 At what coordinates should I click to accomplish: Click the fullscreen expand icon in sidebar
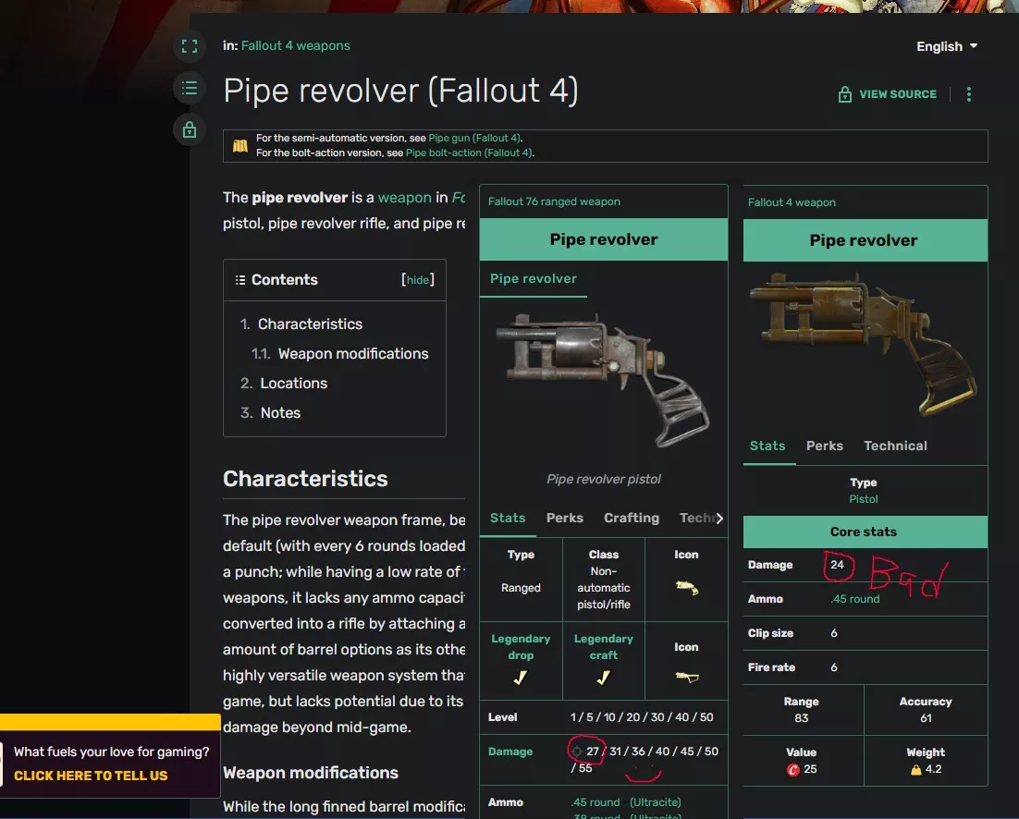[190, 46]
